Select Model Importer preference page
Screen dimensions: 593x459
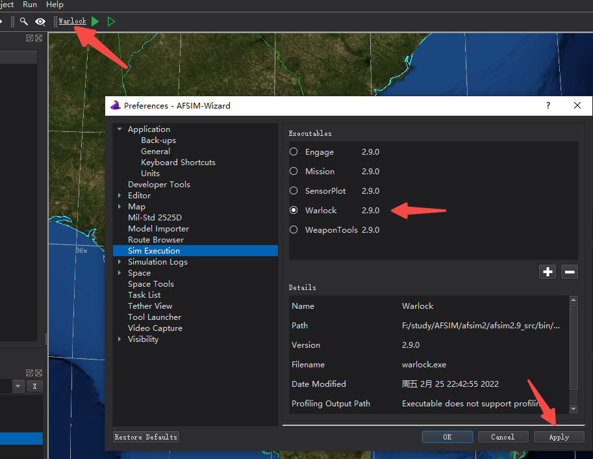point(158,229)
